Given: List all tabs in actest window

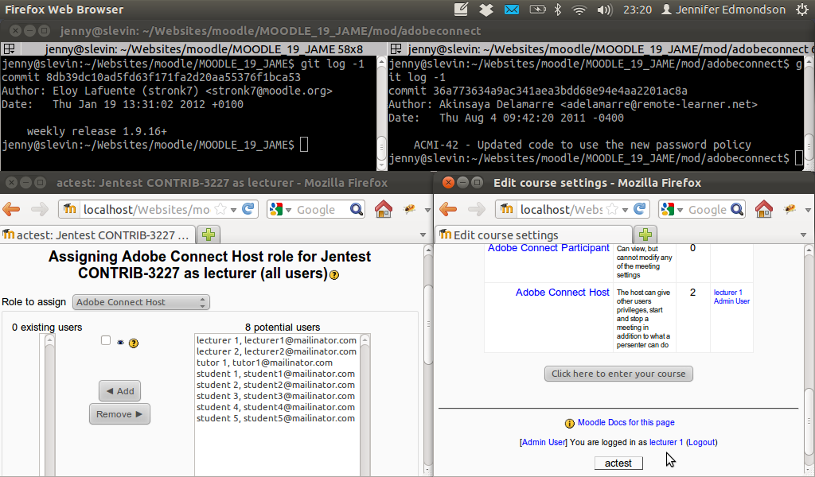Looking at the screenshot, I should [x=423, y=235].
